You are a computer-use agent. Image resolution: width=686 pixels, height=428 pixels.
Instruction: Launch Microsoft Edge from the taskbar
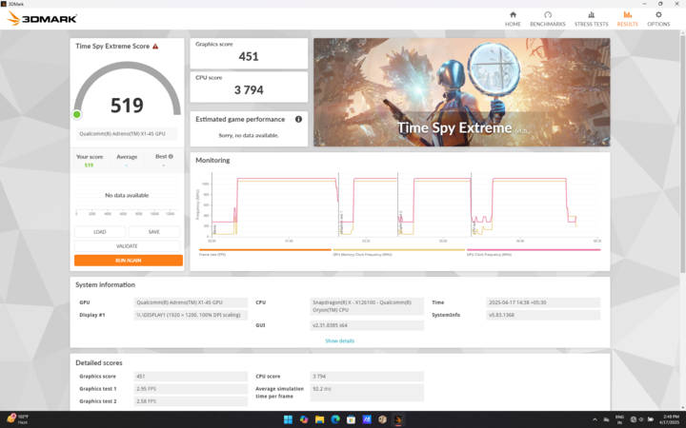pos(335,419)
